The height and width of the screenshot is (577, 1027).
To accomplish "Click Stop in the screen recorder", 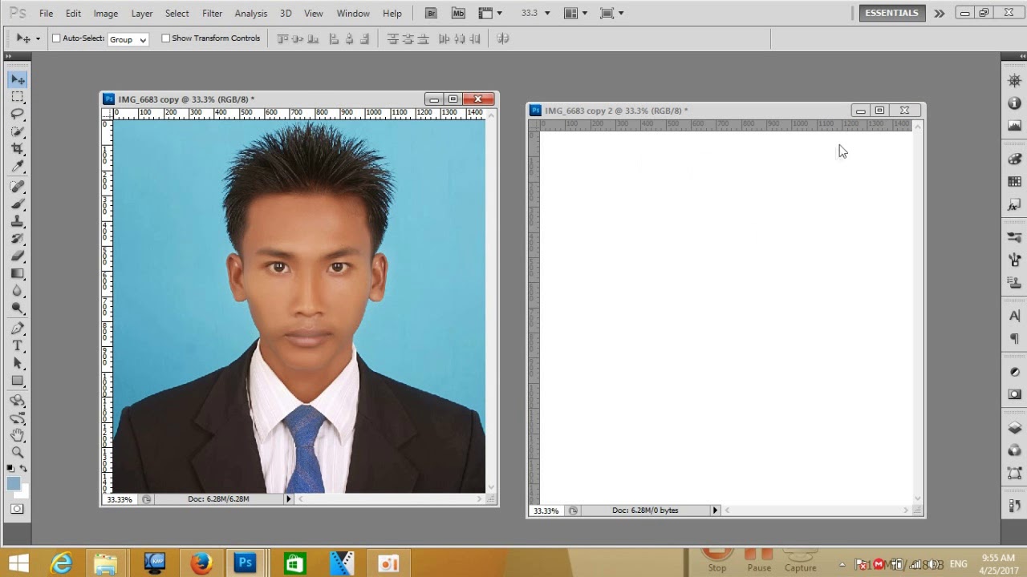I will (x=717, y=560).
